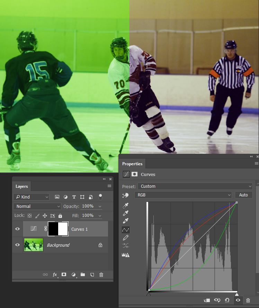Click prevent auto-nesting artboard lock icon
The image size is (259, 308).
coord(52,216)
